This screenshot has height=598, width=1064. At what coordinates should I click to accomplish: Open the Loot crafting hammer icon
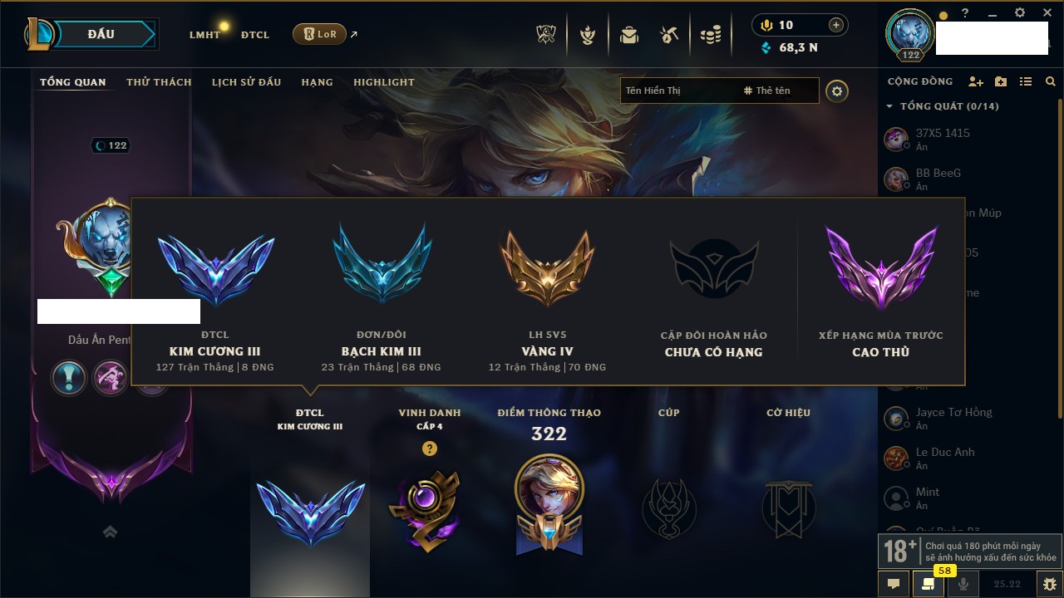point(669,35)
